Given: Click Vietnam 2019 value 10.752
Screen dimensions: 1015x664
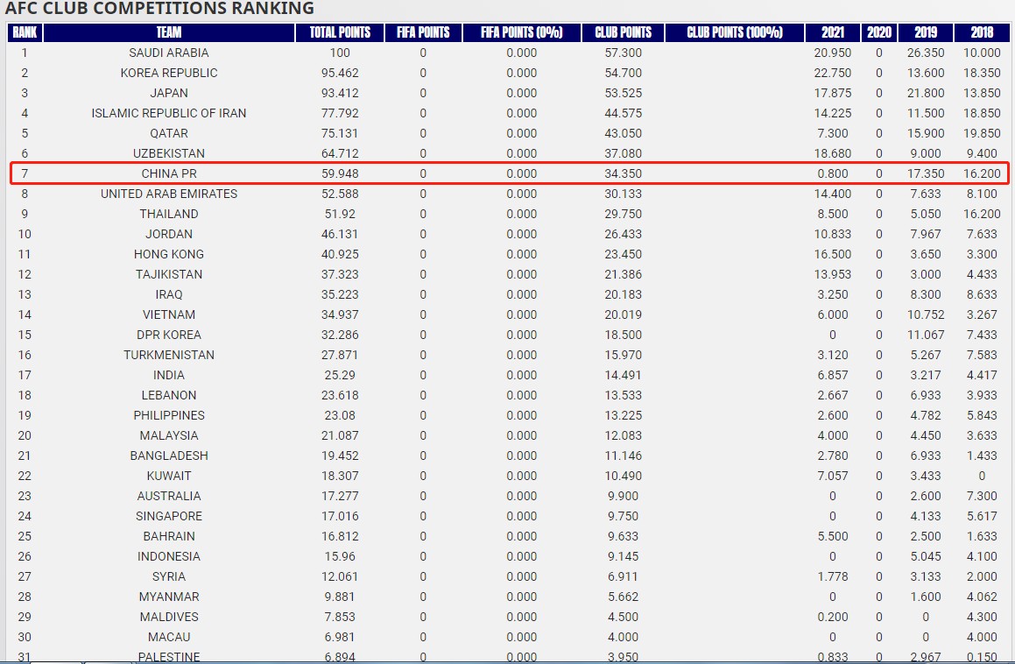Looking at the screenshot, I should [x=926, y=314].
